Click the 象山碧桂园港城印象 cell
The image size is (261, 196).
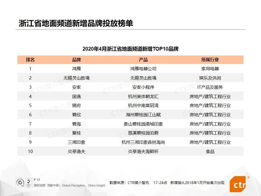pyautogui.click(x=143, y=124)
